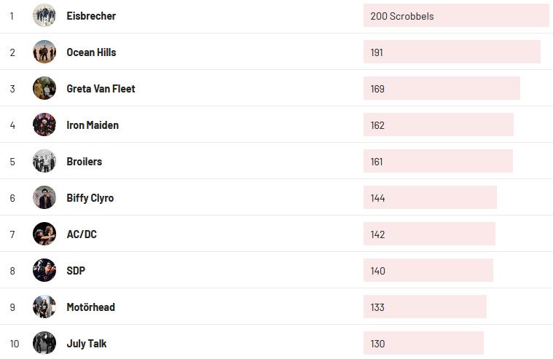Click the Iron Maiden artist avatar
This screenshot has width=553, height=359.
(44, 125)
